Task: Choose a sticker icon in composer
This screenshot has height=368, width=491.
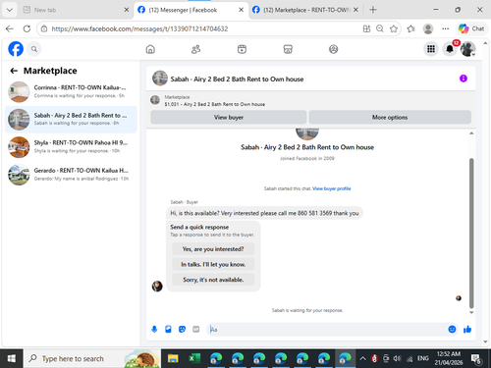Action: click(182, 329)
